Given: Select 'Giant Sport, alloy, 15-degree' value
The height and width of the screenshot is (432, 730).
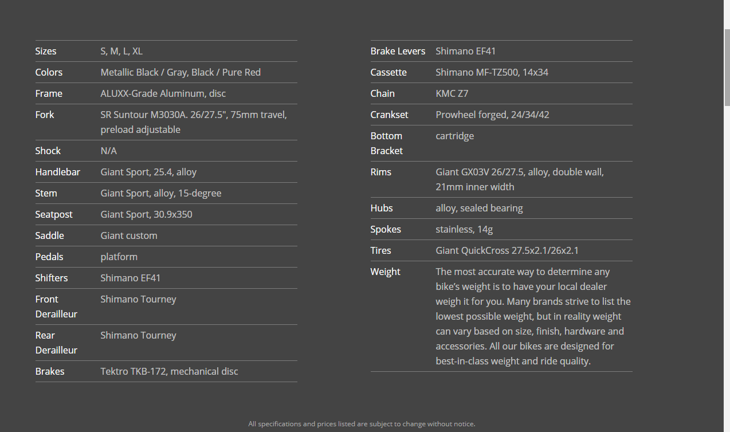Looking at the screenshot, I should [x=161, y=193].
